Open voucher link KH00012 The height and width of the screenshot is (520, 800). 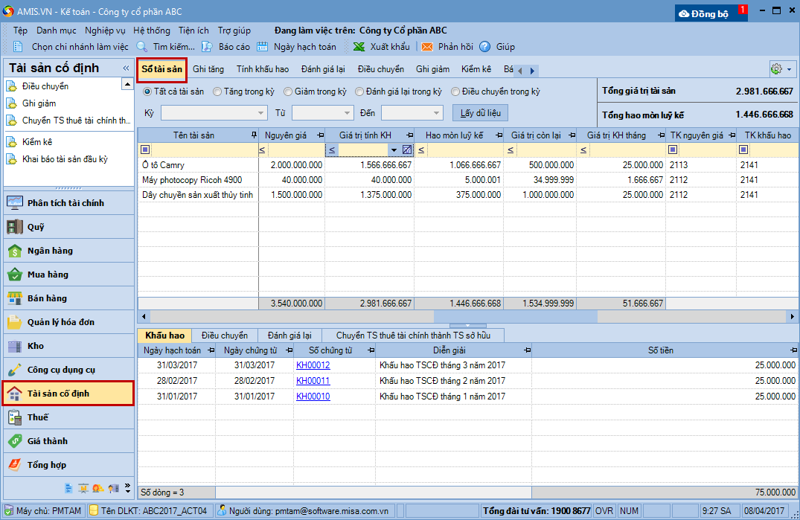(x=313, y=365)
